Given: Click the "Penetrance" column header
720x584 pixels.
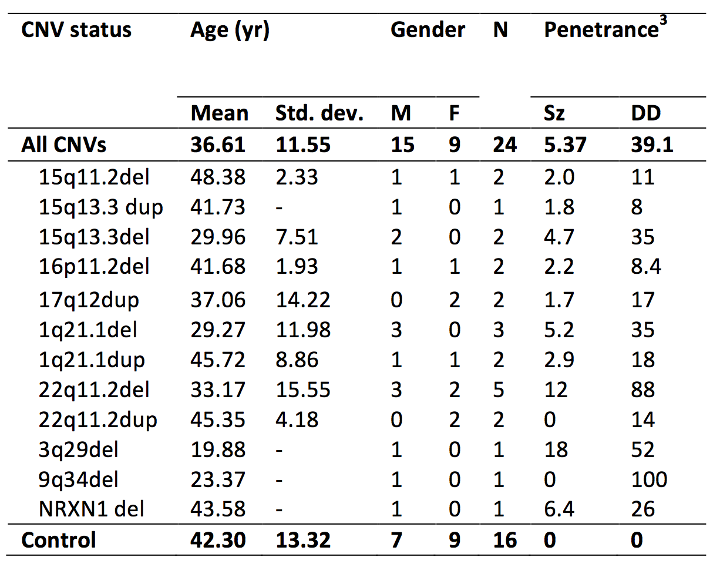Looking at the screenshot, I should click(x=601, y=30).
